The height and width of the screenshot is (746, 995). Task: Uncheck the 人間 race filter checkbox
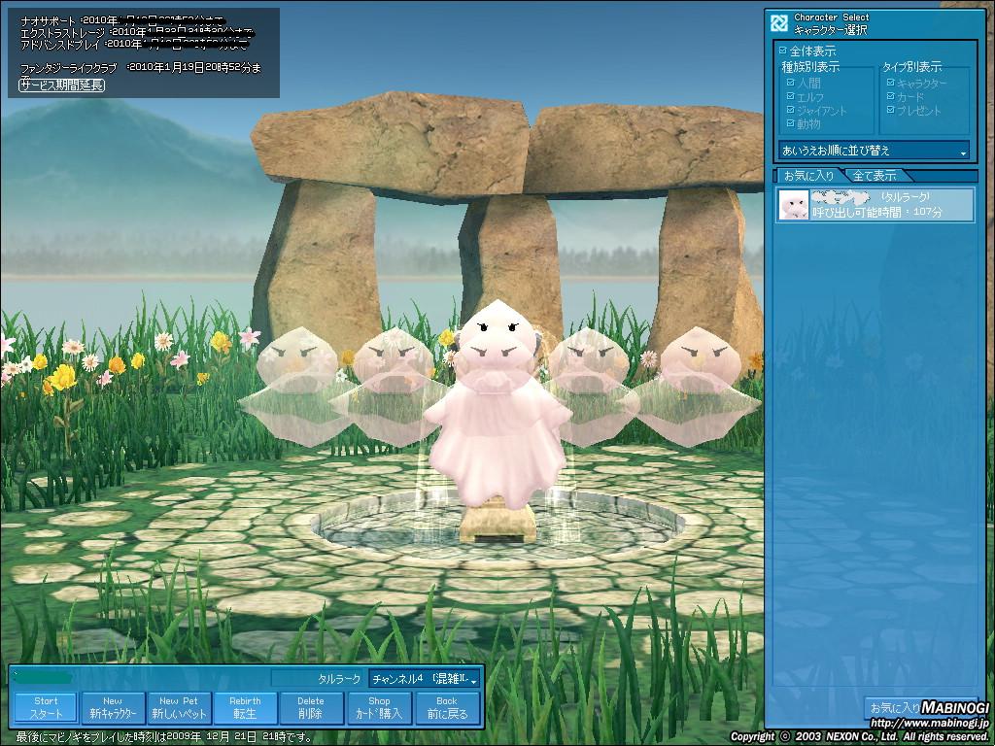[x=791, y=84]
